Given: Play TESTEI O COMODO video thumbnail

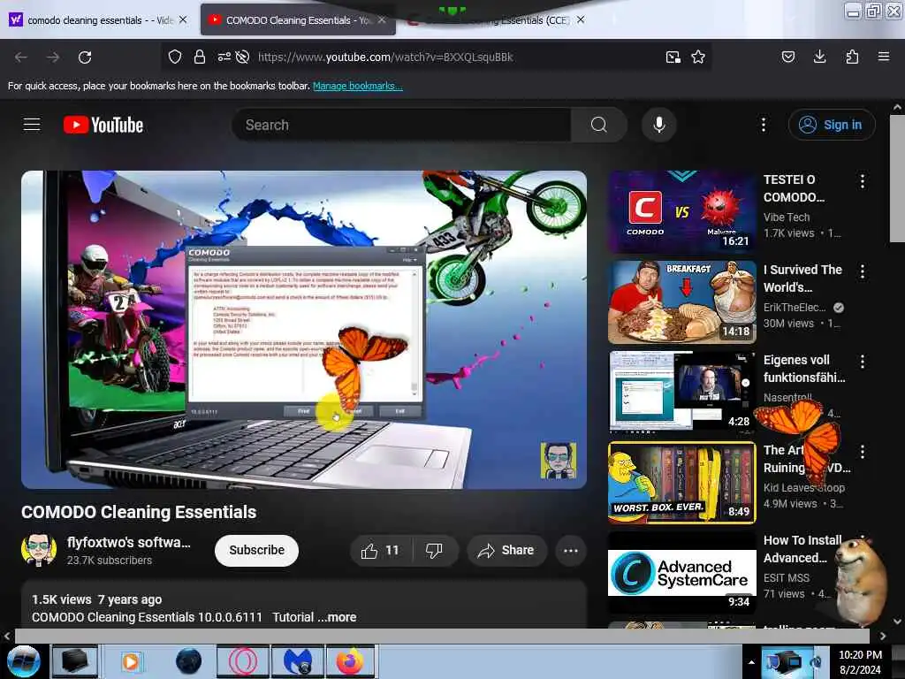Looking at the screenshot, I should tap(681, 211).
